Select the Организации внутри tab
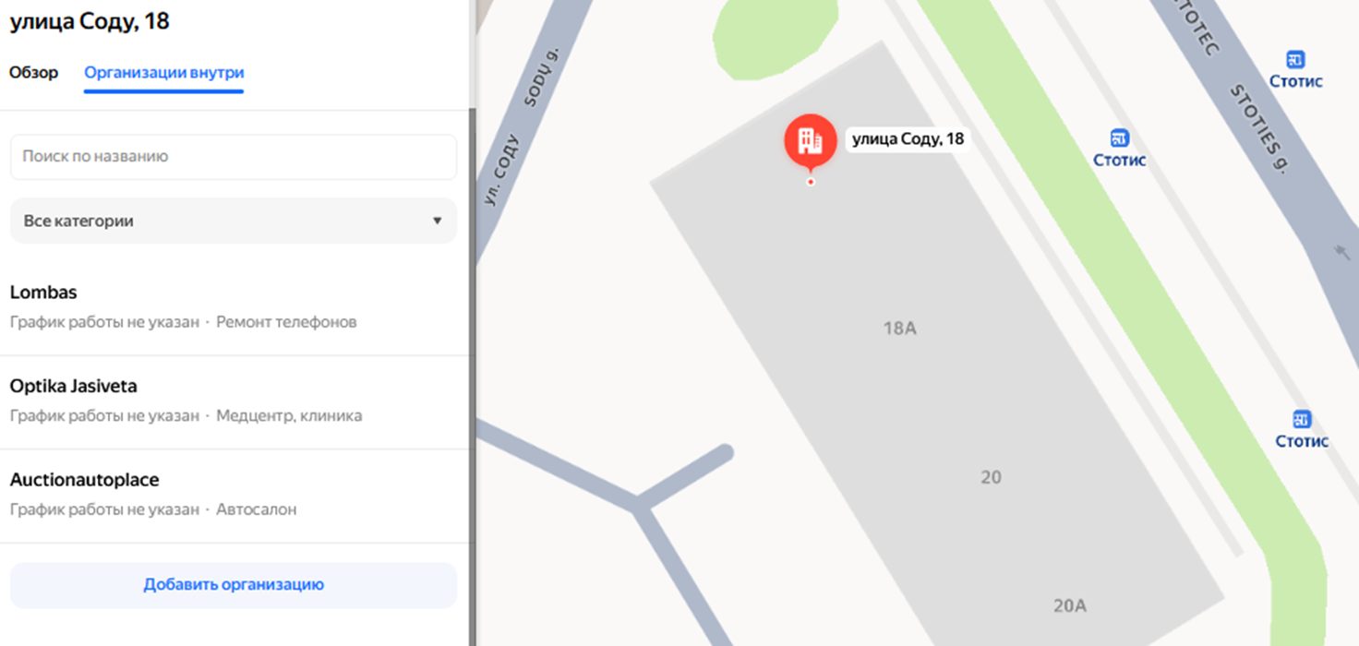The width and height of the screenshot is (1359, 646). [163, 72]
